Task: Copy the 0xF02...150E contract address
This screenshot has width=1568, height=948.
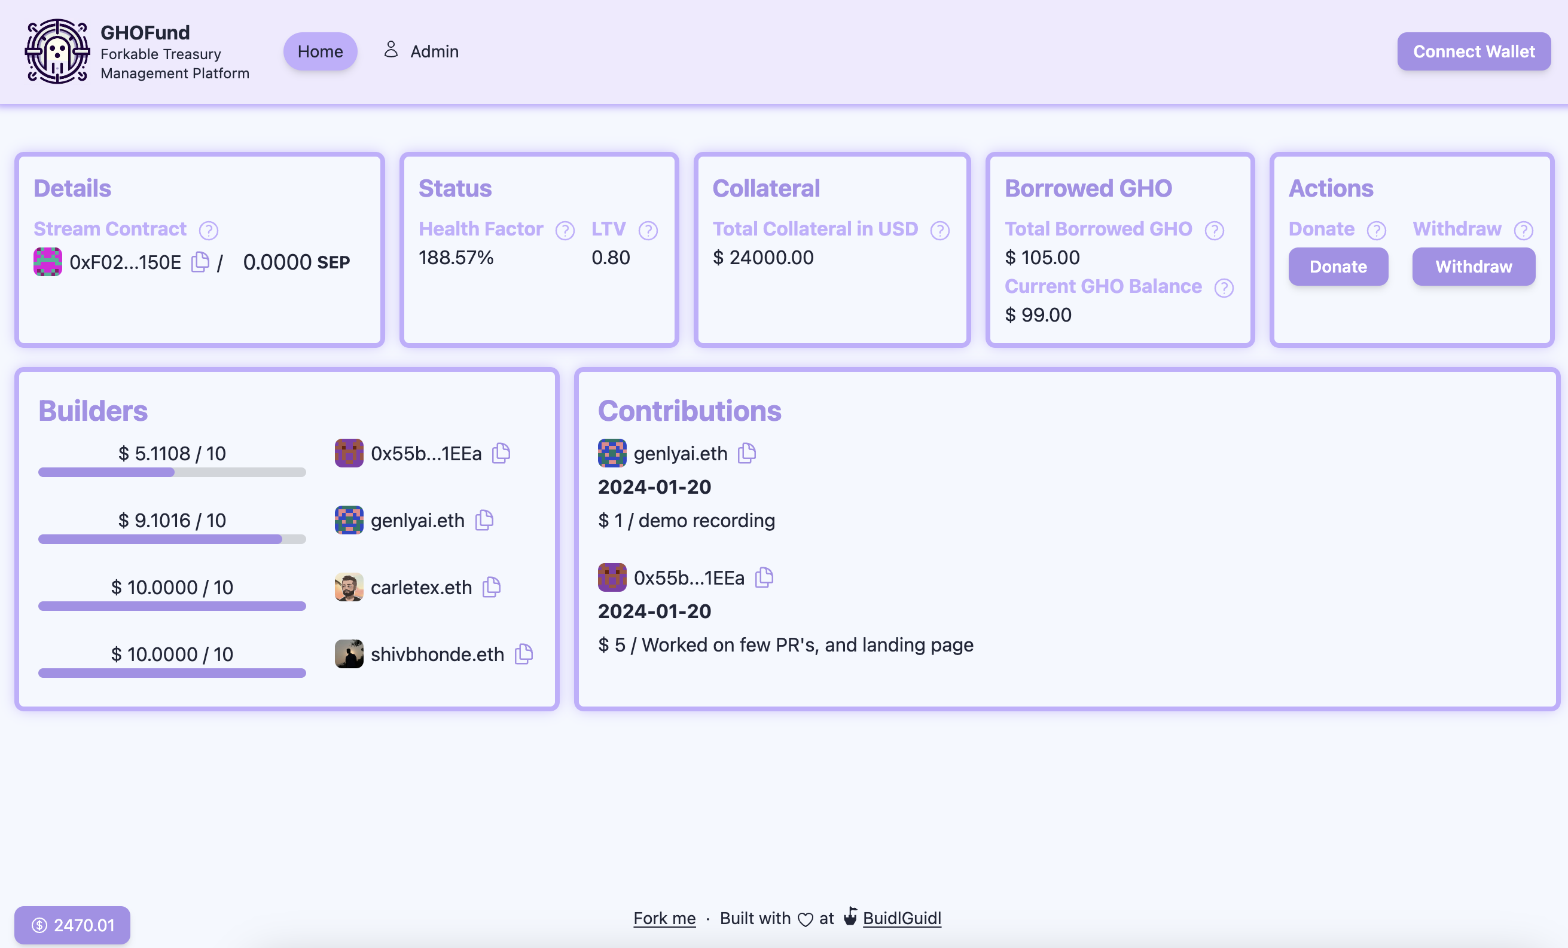Action: (200, 261)
